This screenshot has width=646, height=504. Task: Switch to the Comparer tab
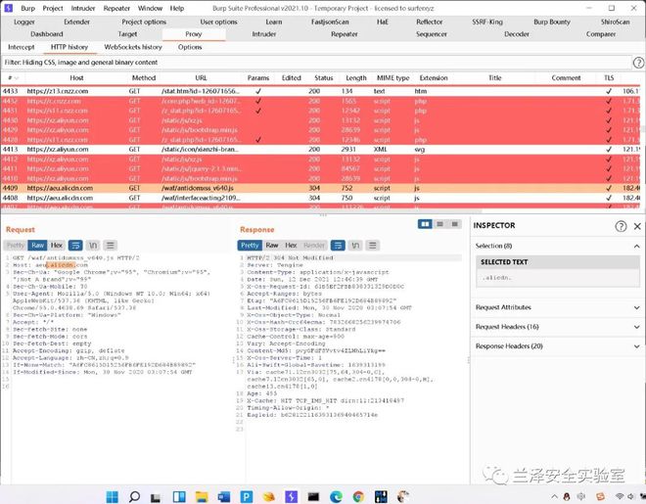click(x=601, y=34)
